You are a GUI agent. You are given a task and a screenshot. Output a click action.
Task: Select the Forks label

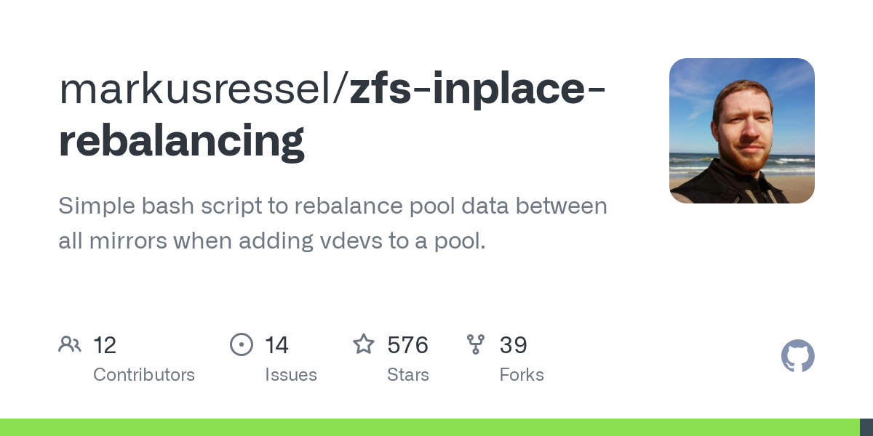pyautogui.click(x=522, y=375)
